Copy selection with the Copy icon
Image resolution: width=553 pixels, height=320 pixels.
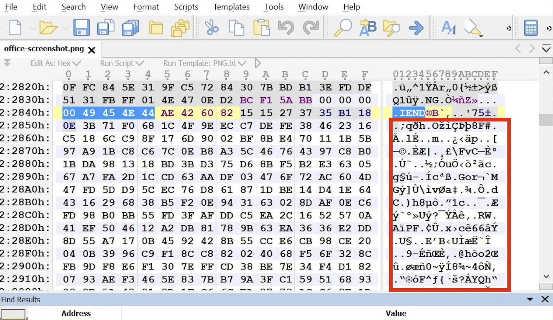(x=236, y=28)
